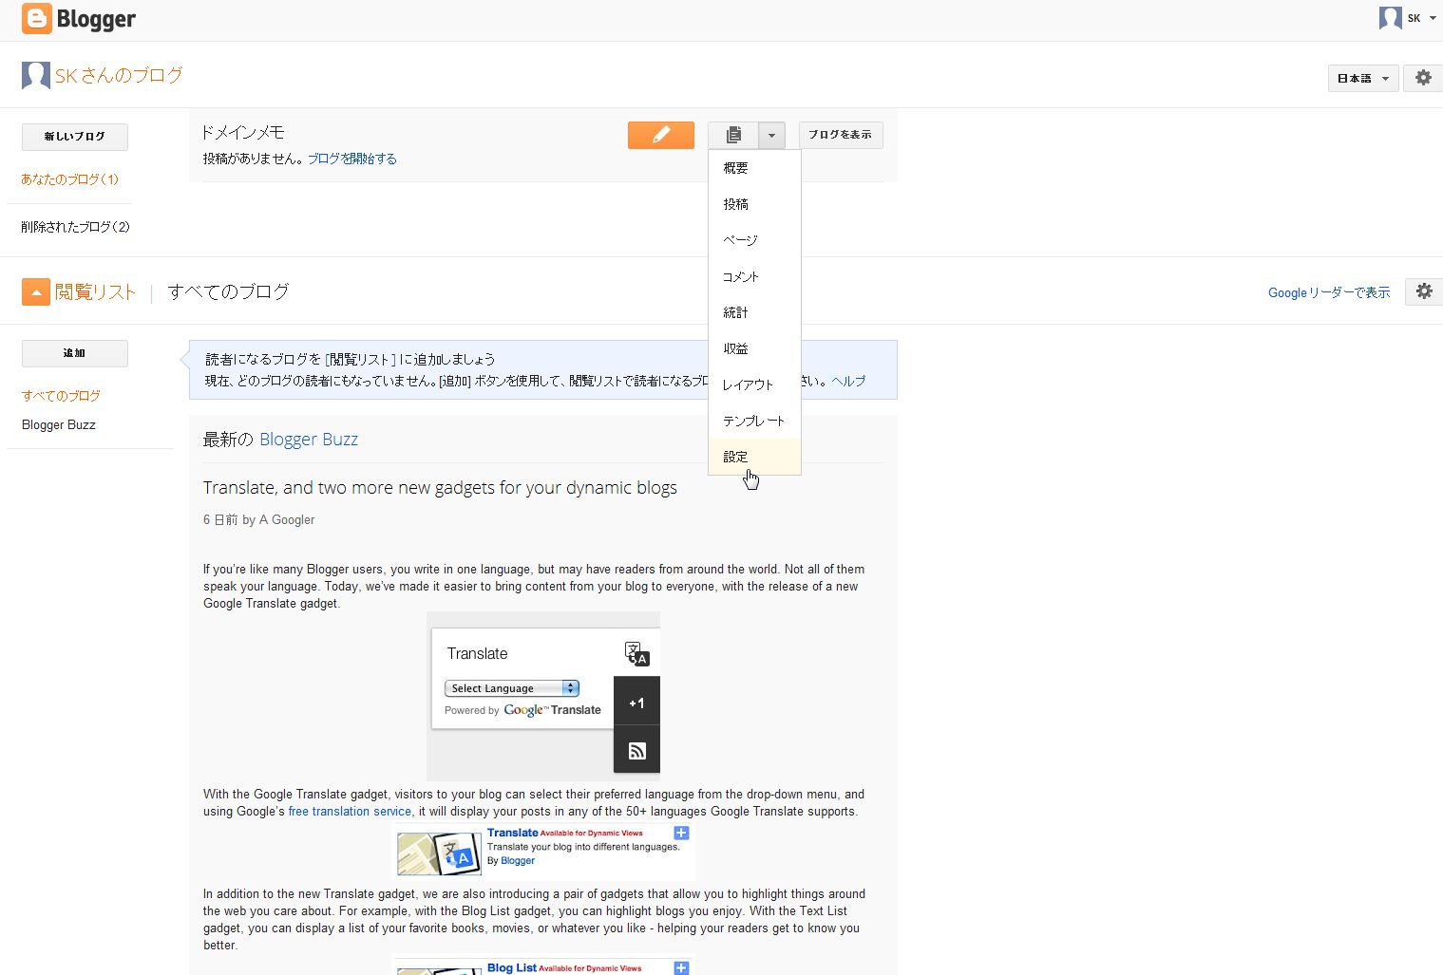Select レイアウト from the dropdown menu
Screen dimensions: 1443x975
coord(754,384)
